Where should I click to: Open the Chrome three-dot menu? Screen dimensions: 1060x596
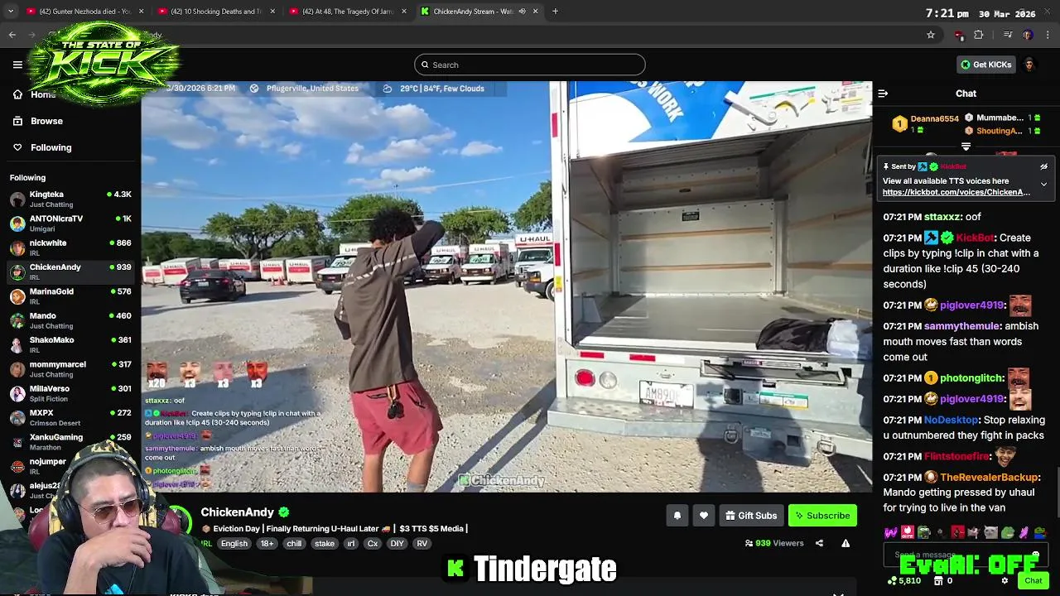[1048, 35]
